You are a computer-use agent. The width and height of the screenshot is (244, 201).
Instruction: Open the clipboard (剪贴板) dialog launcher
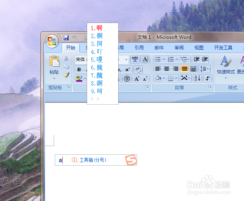pos(69,87)
